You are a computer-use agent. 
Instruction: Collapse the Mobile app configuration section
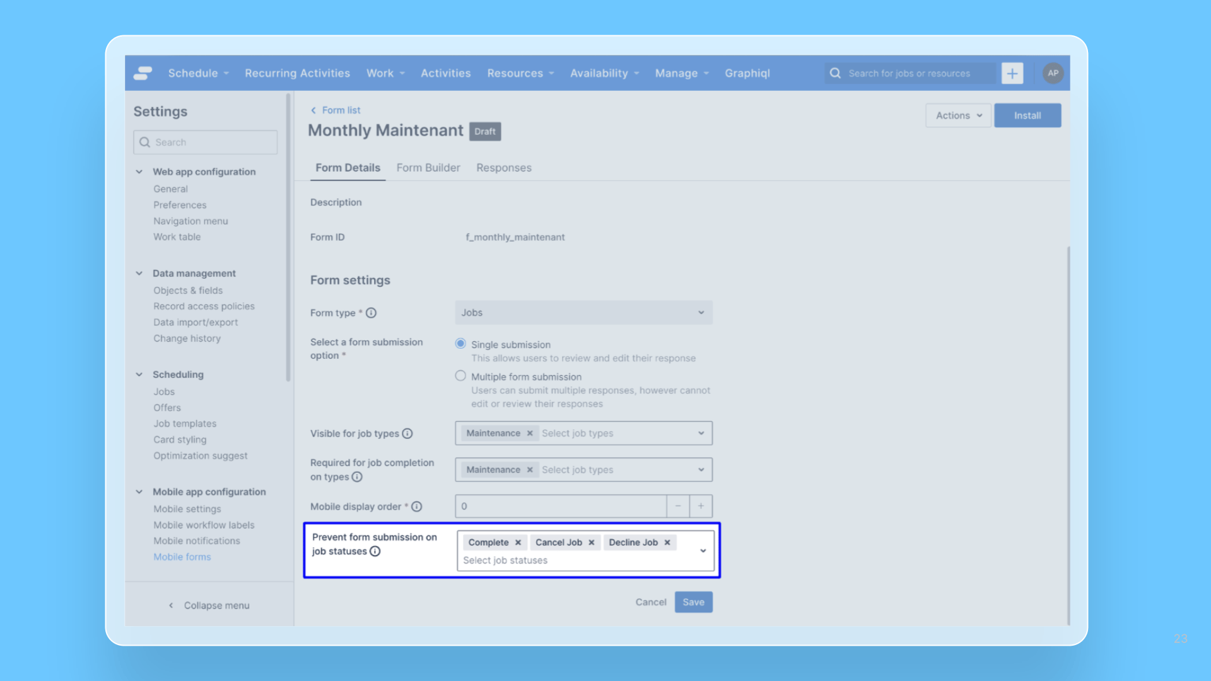point(139,492)
